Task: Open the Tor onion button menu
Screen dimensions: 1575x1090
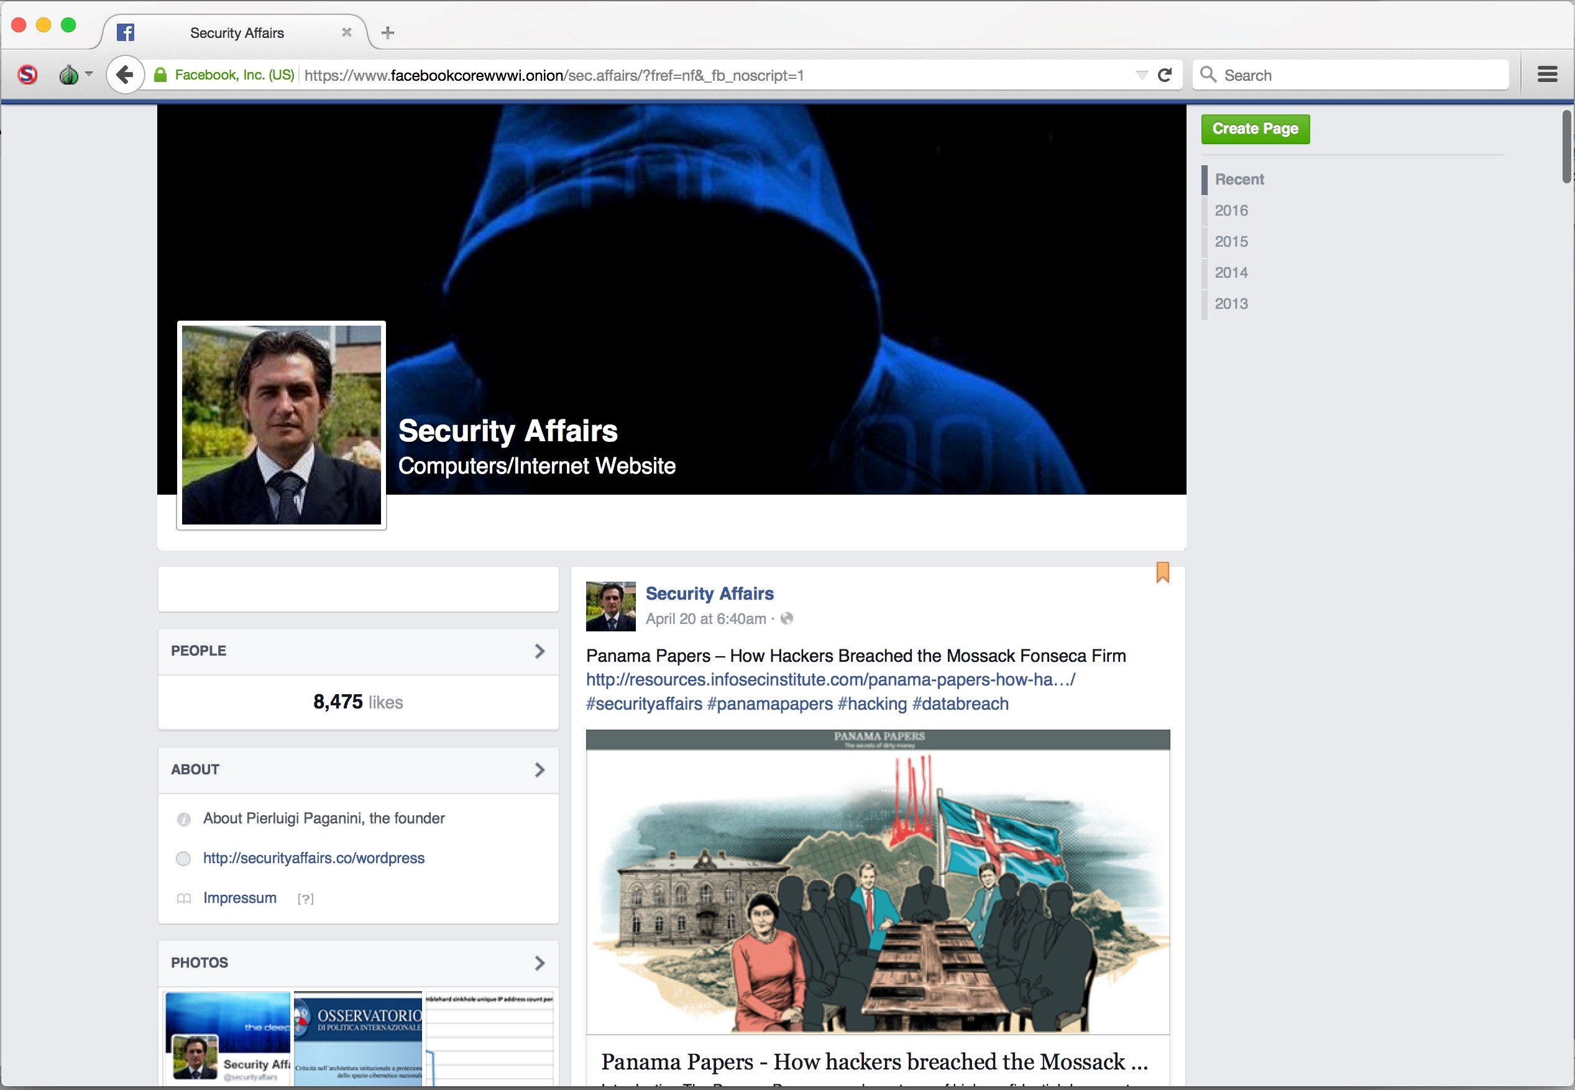Action: [70, 75]
